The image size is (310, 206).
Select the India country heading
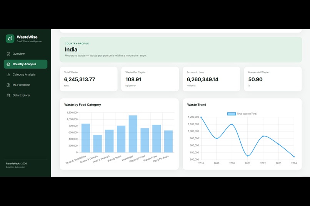(71, 49)
